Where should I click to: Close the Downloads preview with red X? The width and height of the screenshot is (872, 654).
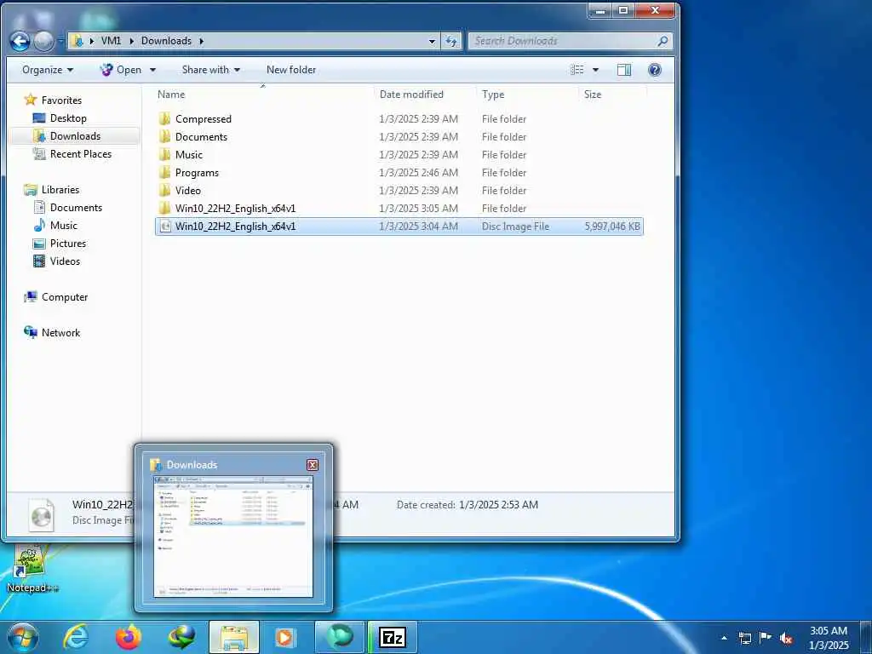click(313, 465)
